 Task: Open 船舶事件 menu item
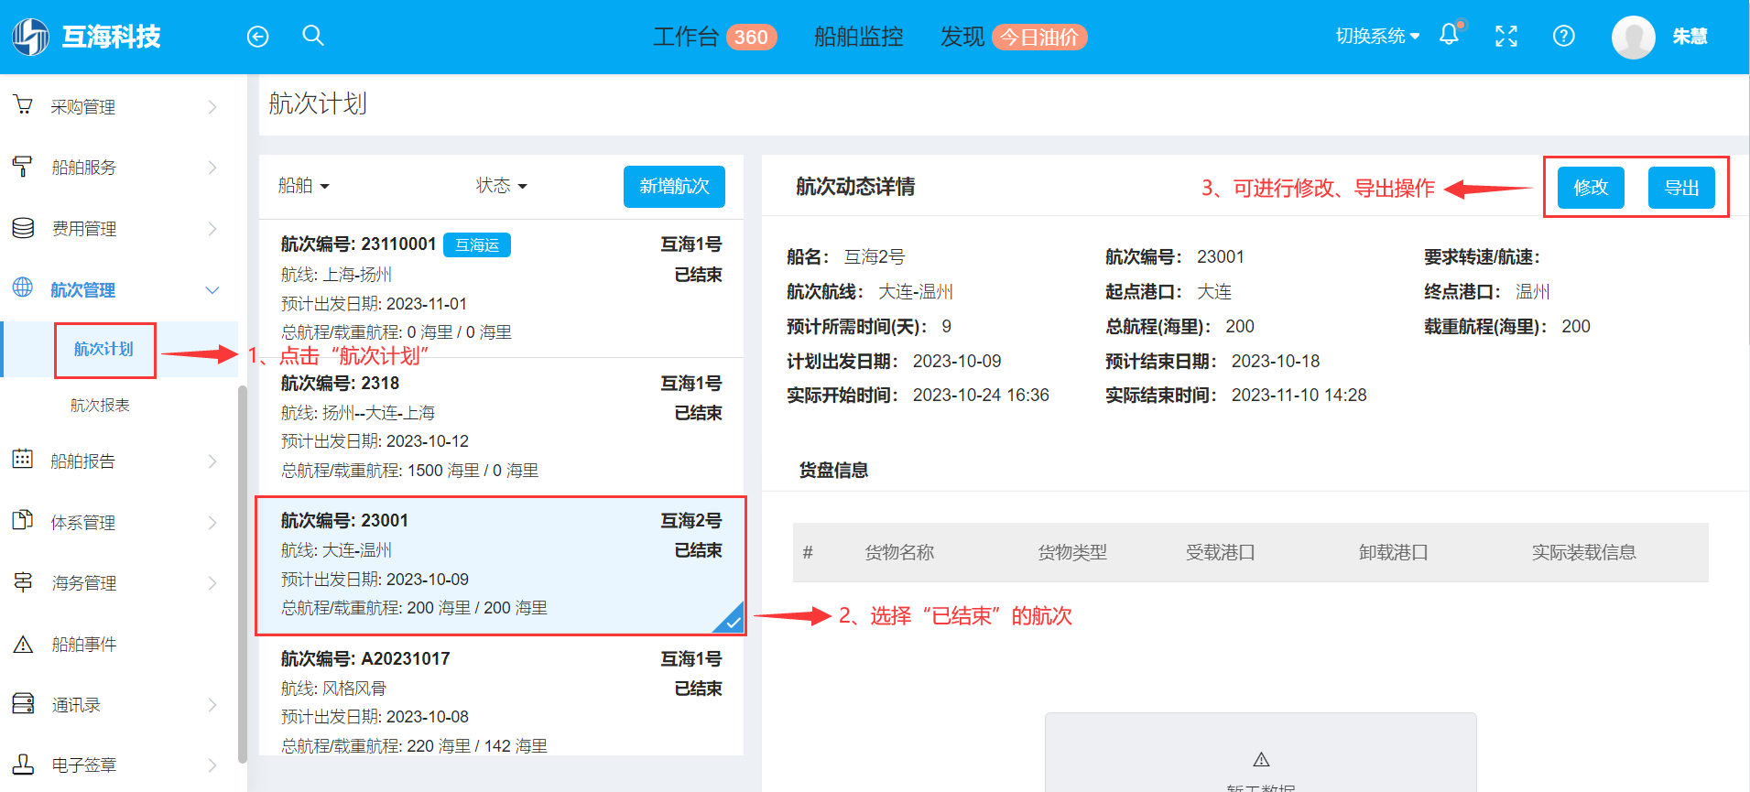[x=84, y=645]
